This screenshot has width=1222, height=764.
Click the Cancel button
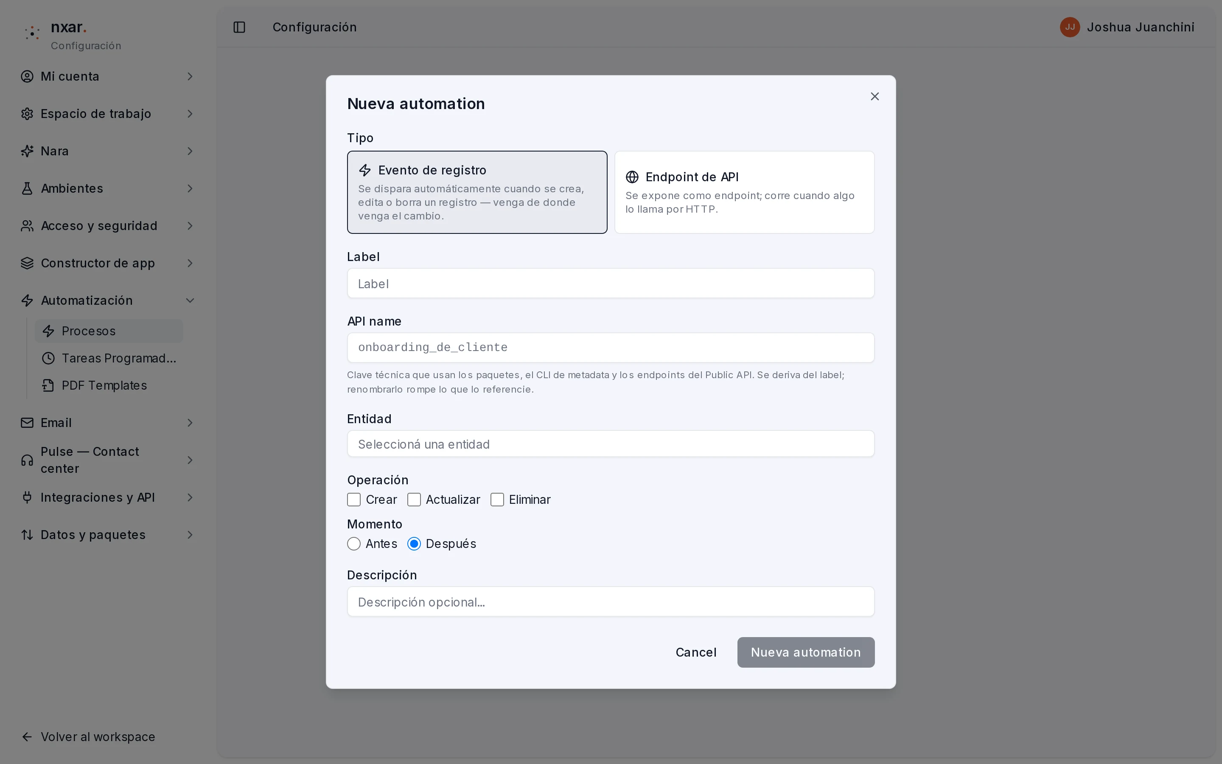point(696,653)
